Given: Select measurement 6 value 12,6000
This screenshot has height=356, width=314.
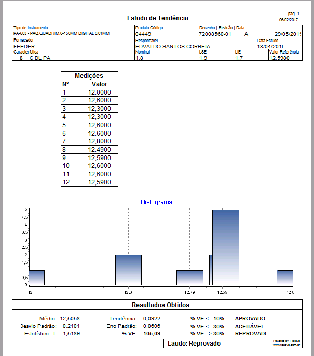Looking at the screenshot, I should (100, 133).
